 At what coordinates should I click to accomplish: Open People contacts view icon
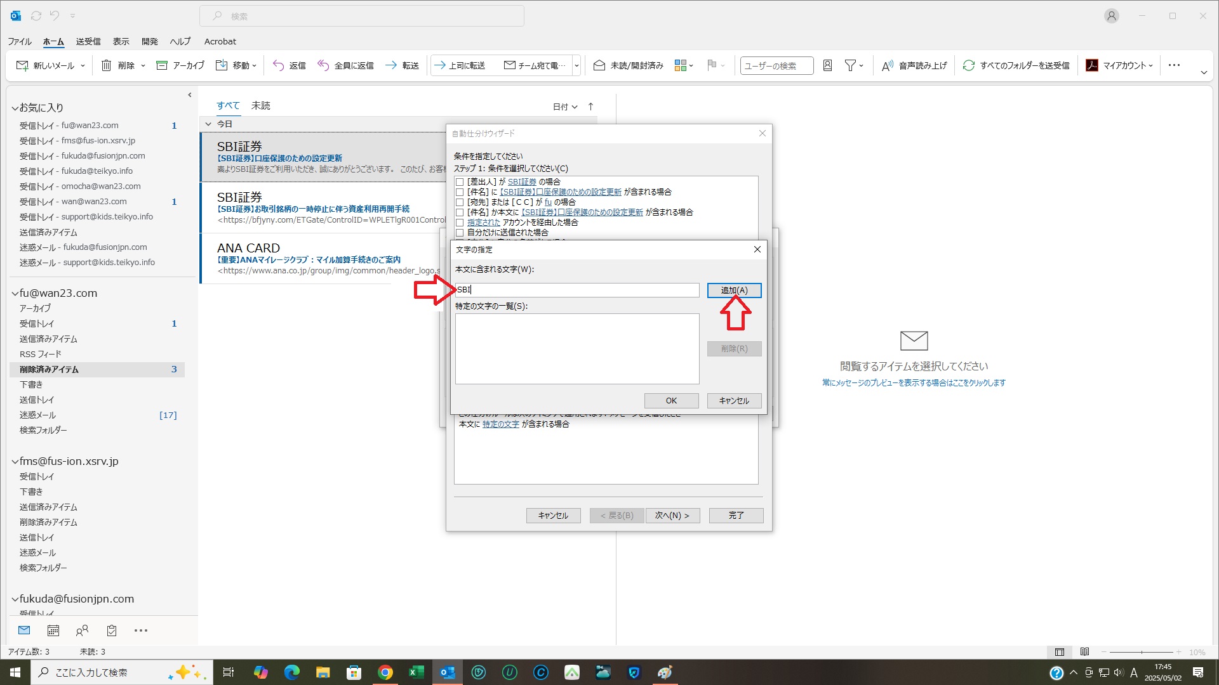click(82, 630)
